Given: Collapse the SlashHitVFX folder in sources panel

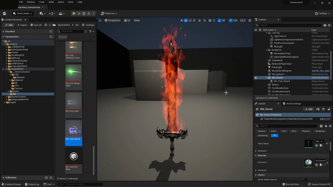Looking at the screenshot, I should [x=7, y=69].
